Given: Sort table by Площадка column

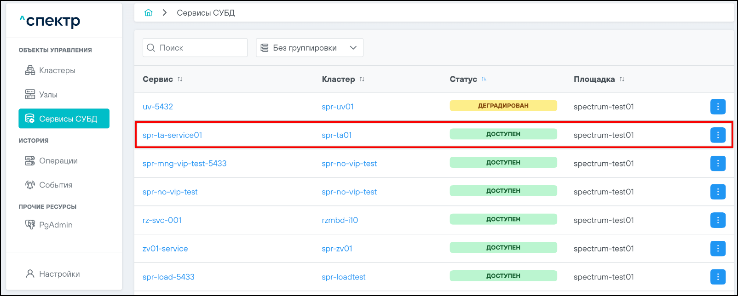Looking at the screenshot, I should (x=622, y=79).
